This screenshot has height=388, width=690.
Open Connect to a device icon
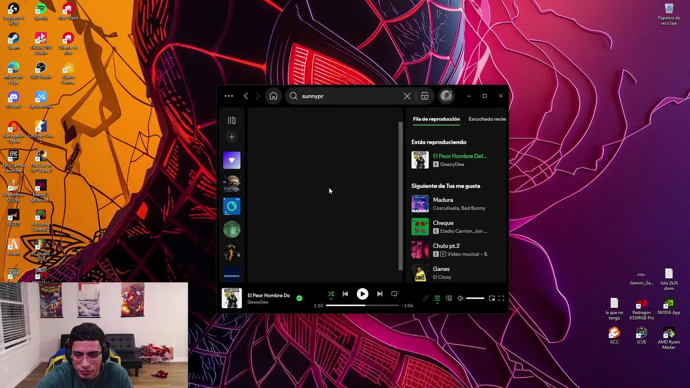[x=448, y=298]
